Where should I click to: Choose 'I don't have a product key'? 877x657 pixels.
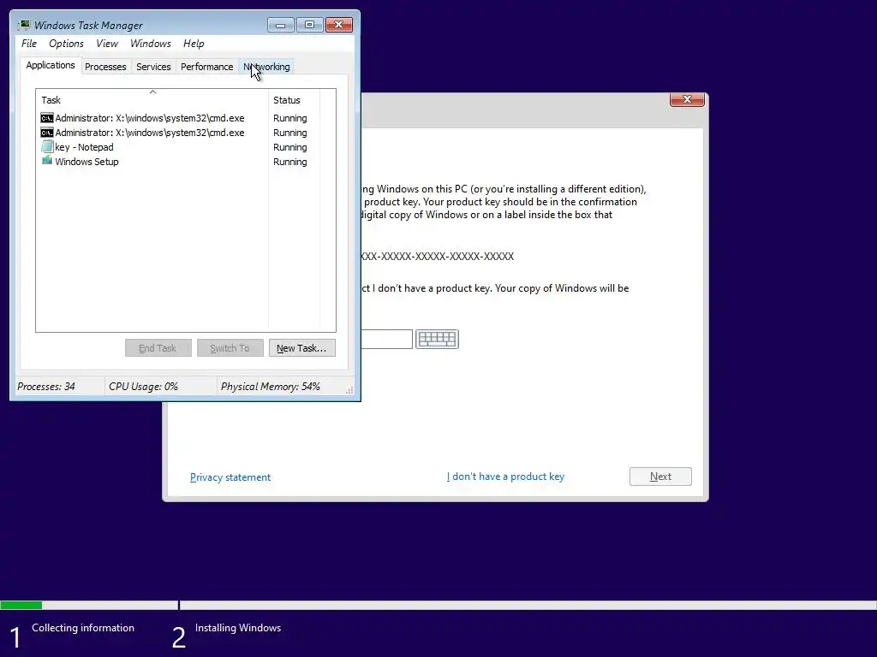(505, 476)
